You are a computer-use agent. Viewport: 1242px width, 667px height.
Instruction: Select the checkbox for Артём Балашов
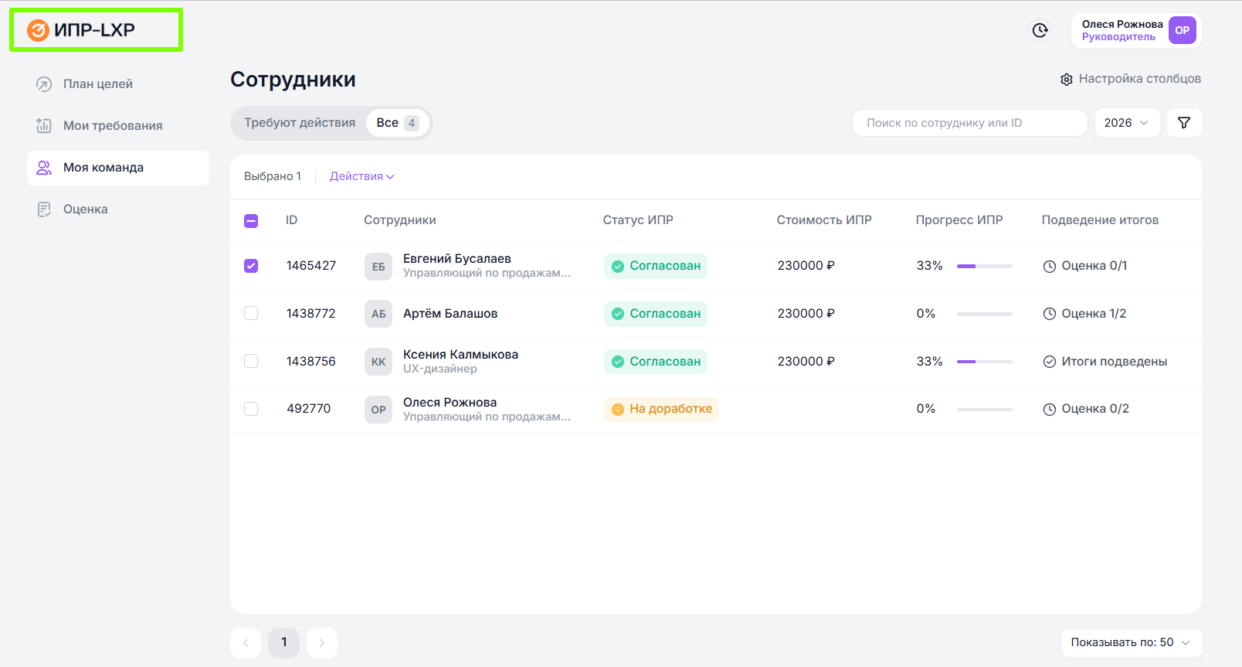click(251, 313)
